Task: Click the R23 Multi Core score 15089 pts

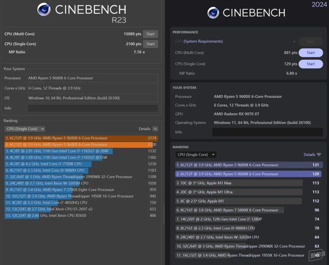Action: (133, 34)
